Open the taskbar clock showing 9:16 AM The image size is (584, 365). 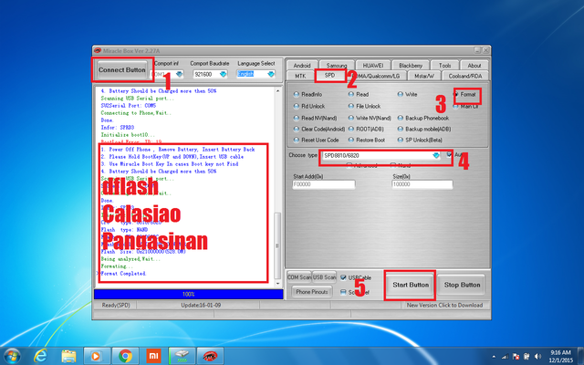[x=560, y=357]
